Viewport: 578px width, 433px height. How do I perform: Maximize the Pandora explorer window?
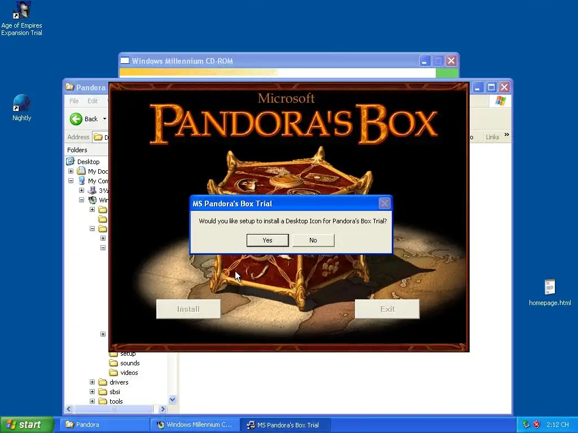[491, 87]
